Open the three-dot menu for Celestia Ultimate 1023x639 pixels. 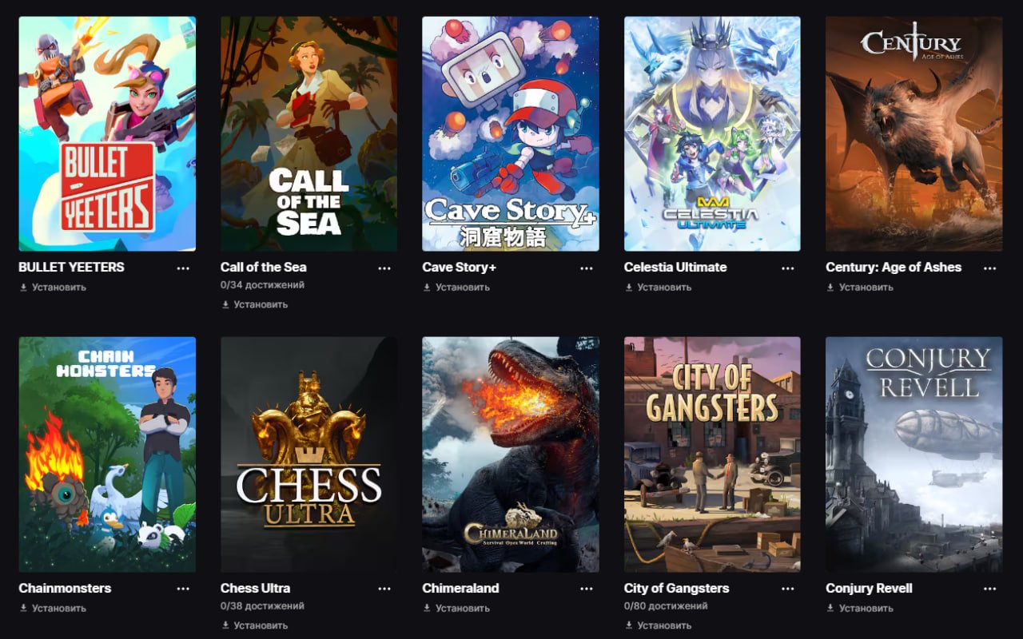[788, 268]
